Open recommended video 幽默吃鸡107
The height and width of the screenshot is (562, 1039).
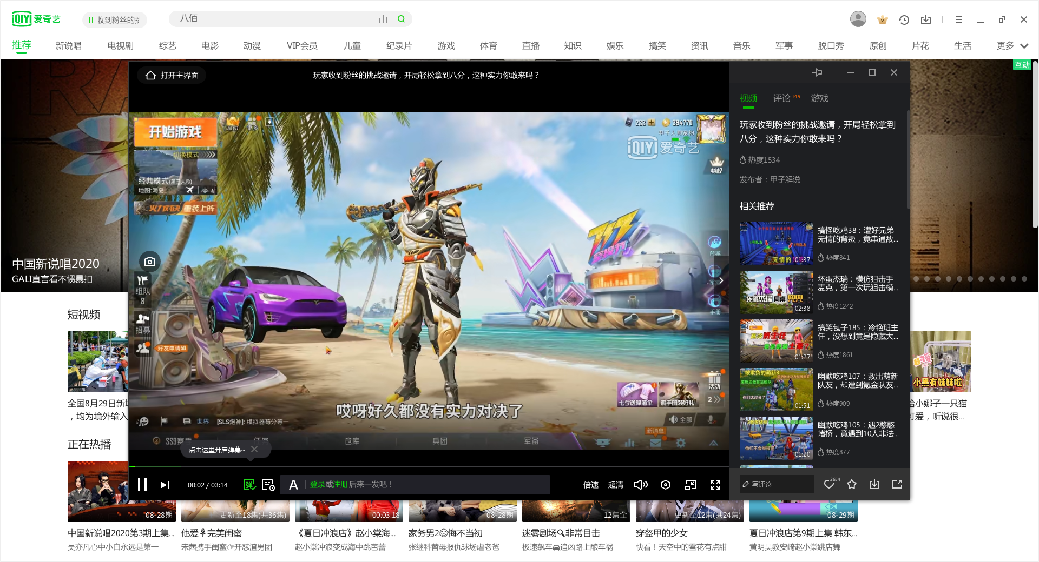[x=820, y=390]
